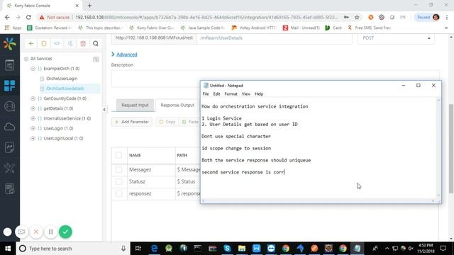The image size is (454, 255).
Task: Toggle the select-all checkbox in table header
Action: pyautogui.click(x=118, y=155)
